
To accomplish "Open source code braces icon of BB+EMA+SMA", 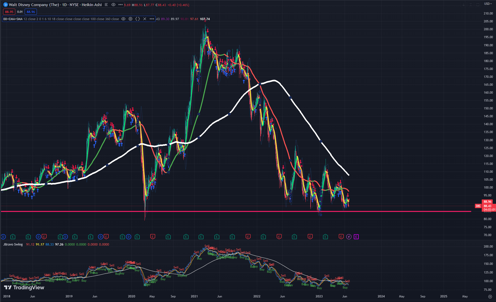I will pos(138,19).
